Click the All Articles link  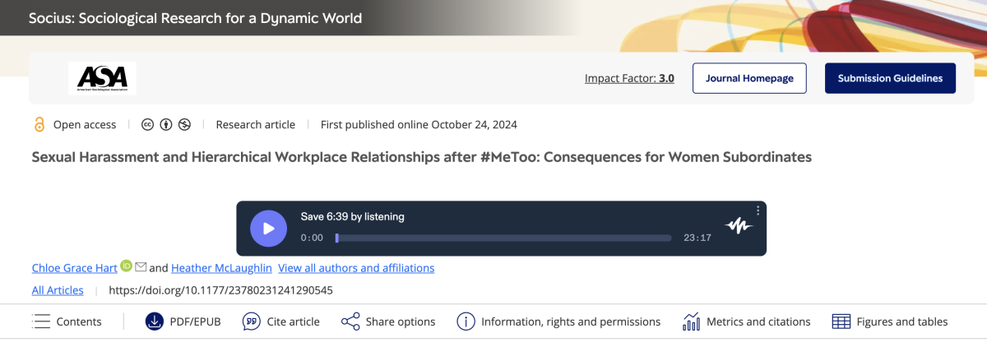click(58, 289)
